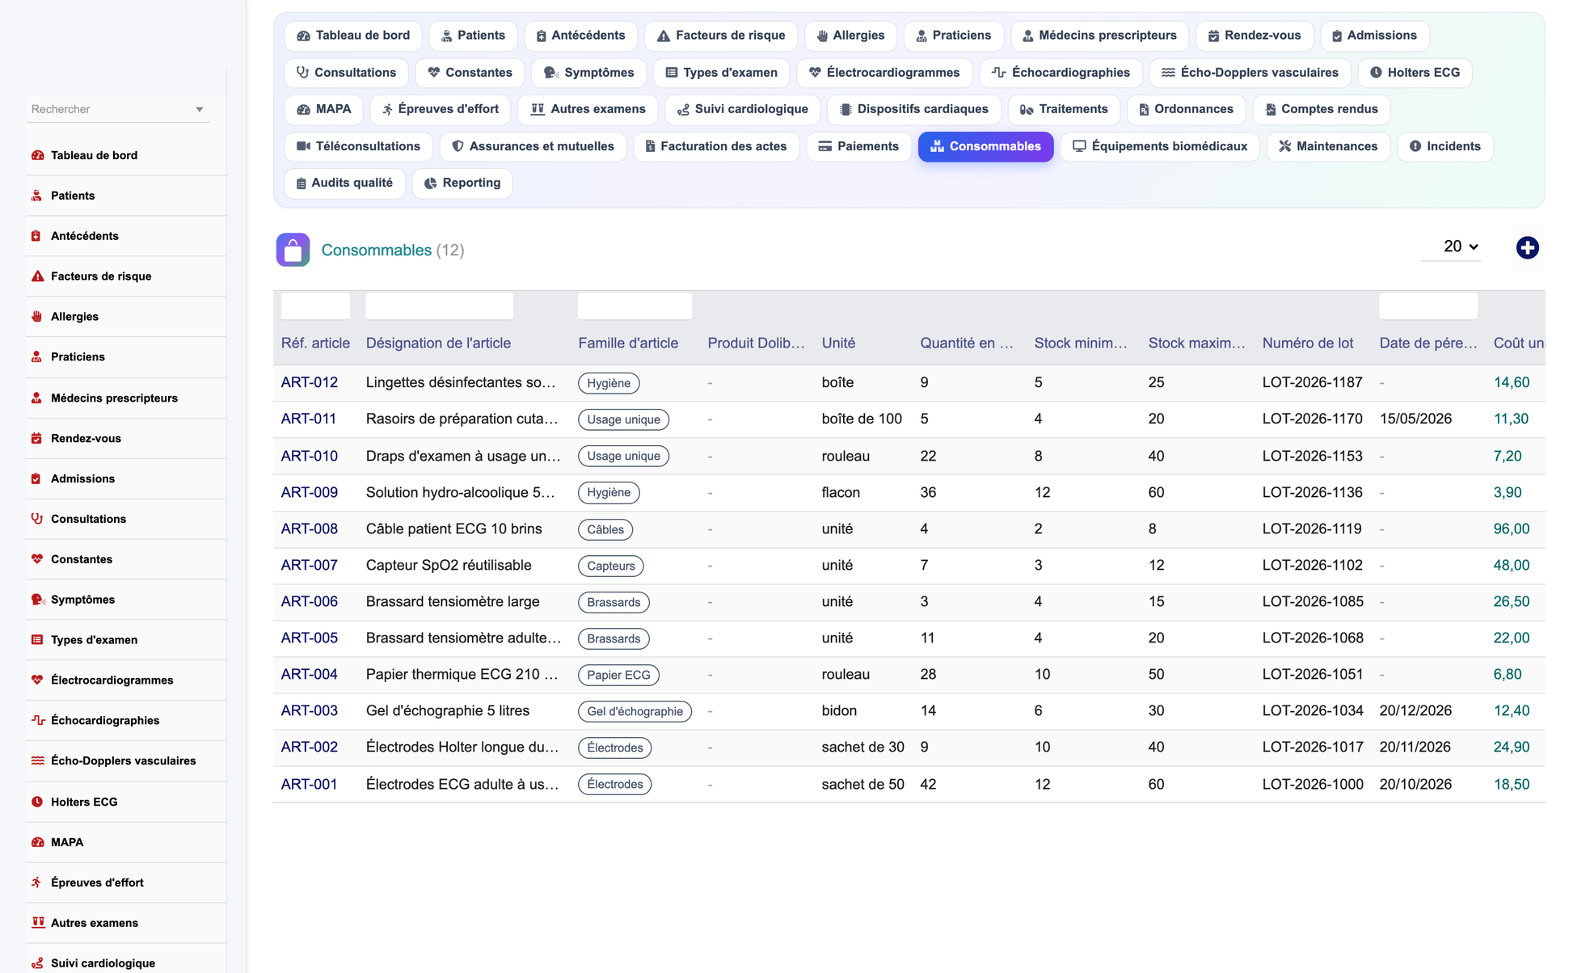Click the Symptômes icon in the sidebar

point(37,600)
